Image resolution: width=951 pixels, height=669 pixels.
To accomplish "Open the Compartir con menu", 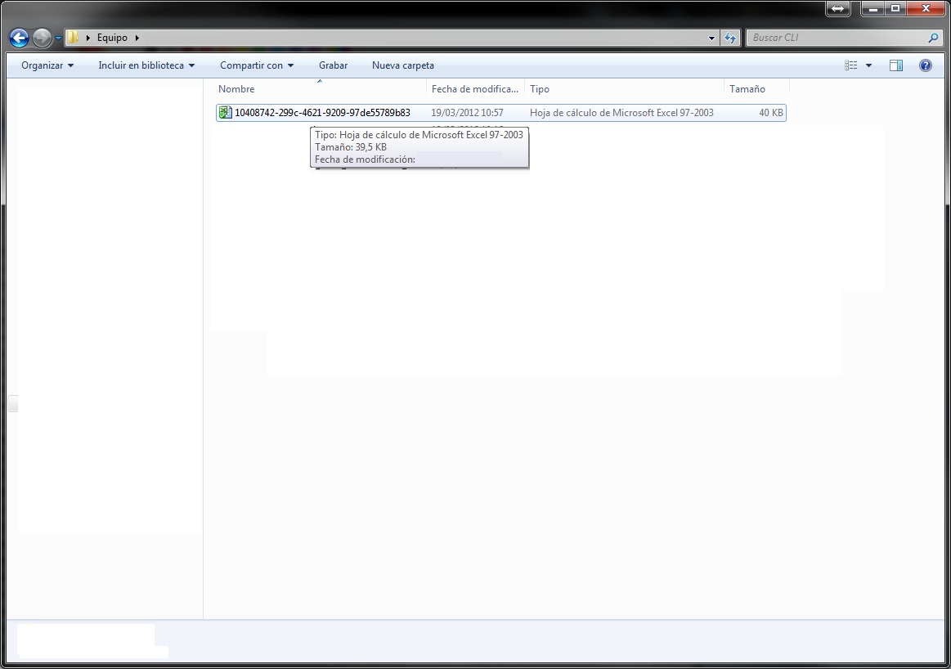I will click(x=256, y=65).
